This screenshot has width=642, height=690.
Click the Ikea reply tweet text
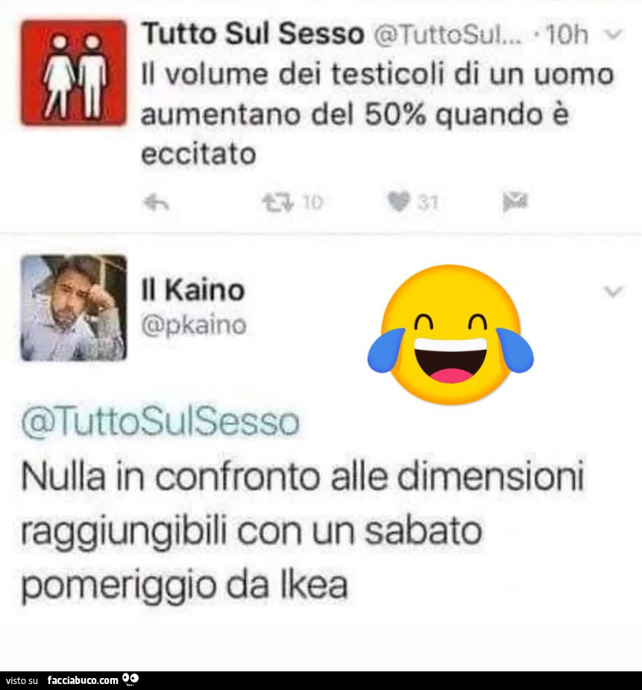click(303, 531)
